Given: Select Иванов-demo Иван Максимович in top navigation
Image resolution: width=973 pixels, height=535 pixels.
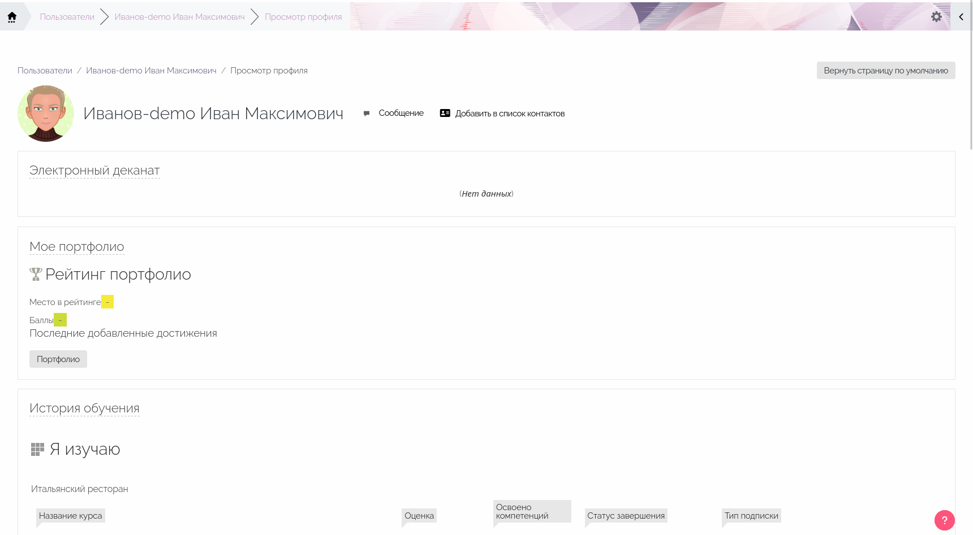Looking at the screenshot, I should [179, 17].
